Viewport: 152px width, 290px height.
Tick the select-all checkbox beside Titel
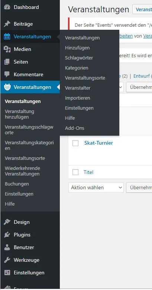(75, 172)
